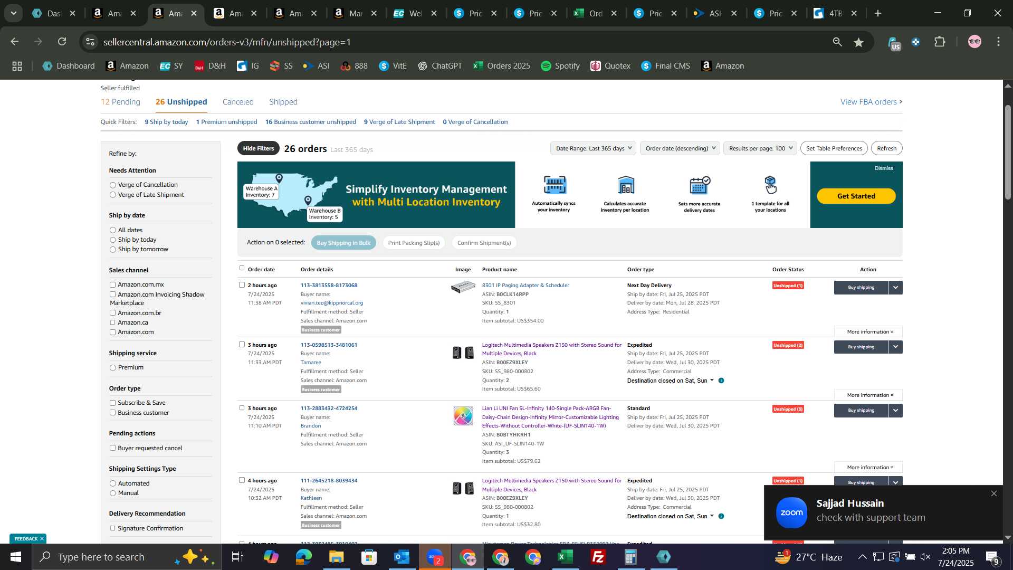The width and height of the screenshot is (1013, 570).
Task: Expand Buy shipping options for order 113-3813558-8173068
Action: point(896,288)
